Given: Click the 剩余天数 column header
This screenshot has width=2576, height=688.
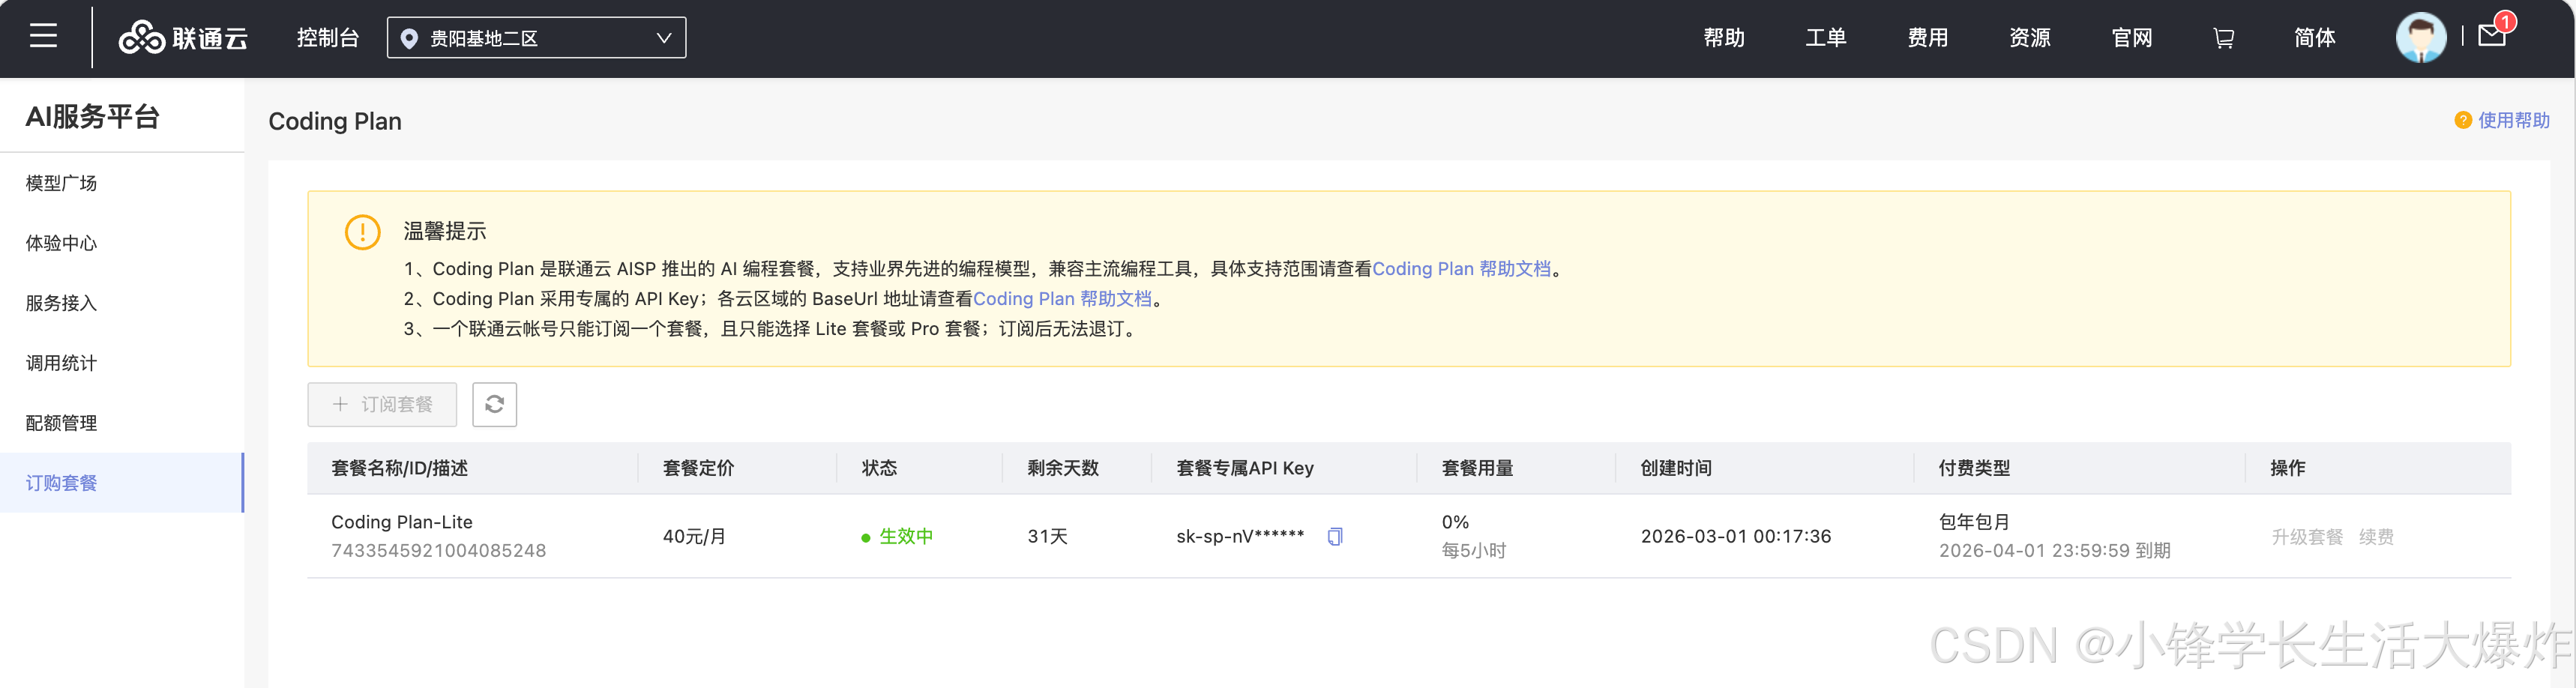Looking at the screenshot, I should tap(1063, 468).
